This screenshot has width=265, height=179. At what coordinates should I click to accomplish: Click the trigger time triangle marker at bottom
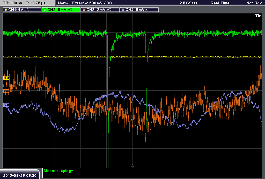pos(132,166)
